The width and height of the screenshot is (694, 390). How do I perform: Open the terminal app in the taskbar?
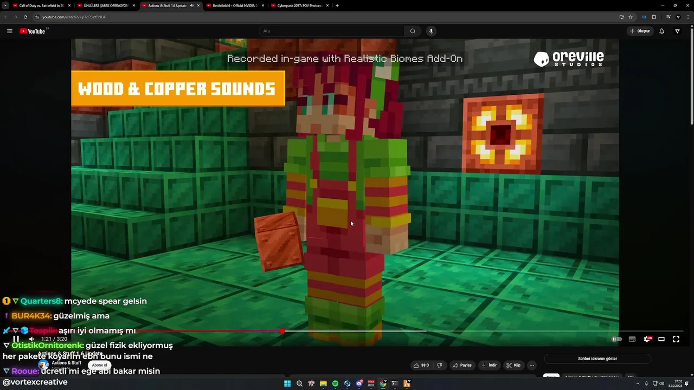(x=395, y=383)
